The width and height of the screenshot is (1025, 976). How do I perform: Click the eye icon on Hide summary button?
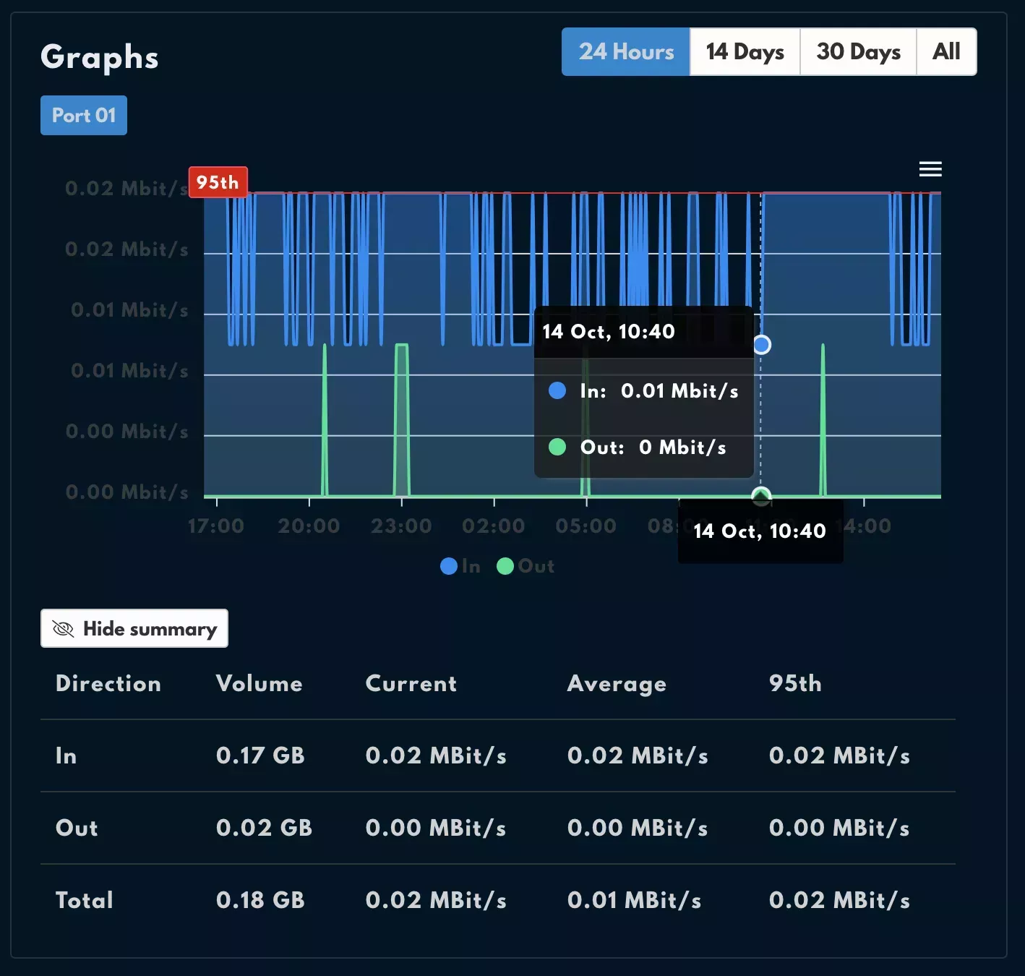(63, 629)
